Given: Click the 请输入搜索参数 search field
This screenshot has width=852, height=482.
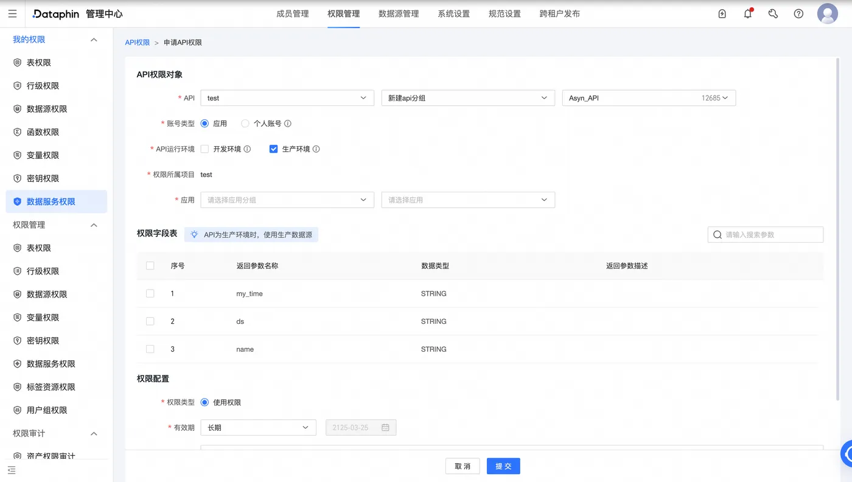Looking at the screenshot, I should click(766, 234).
